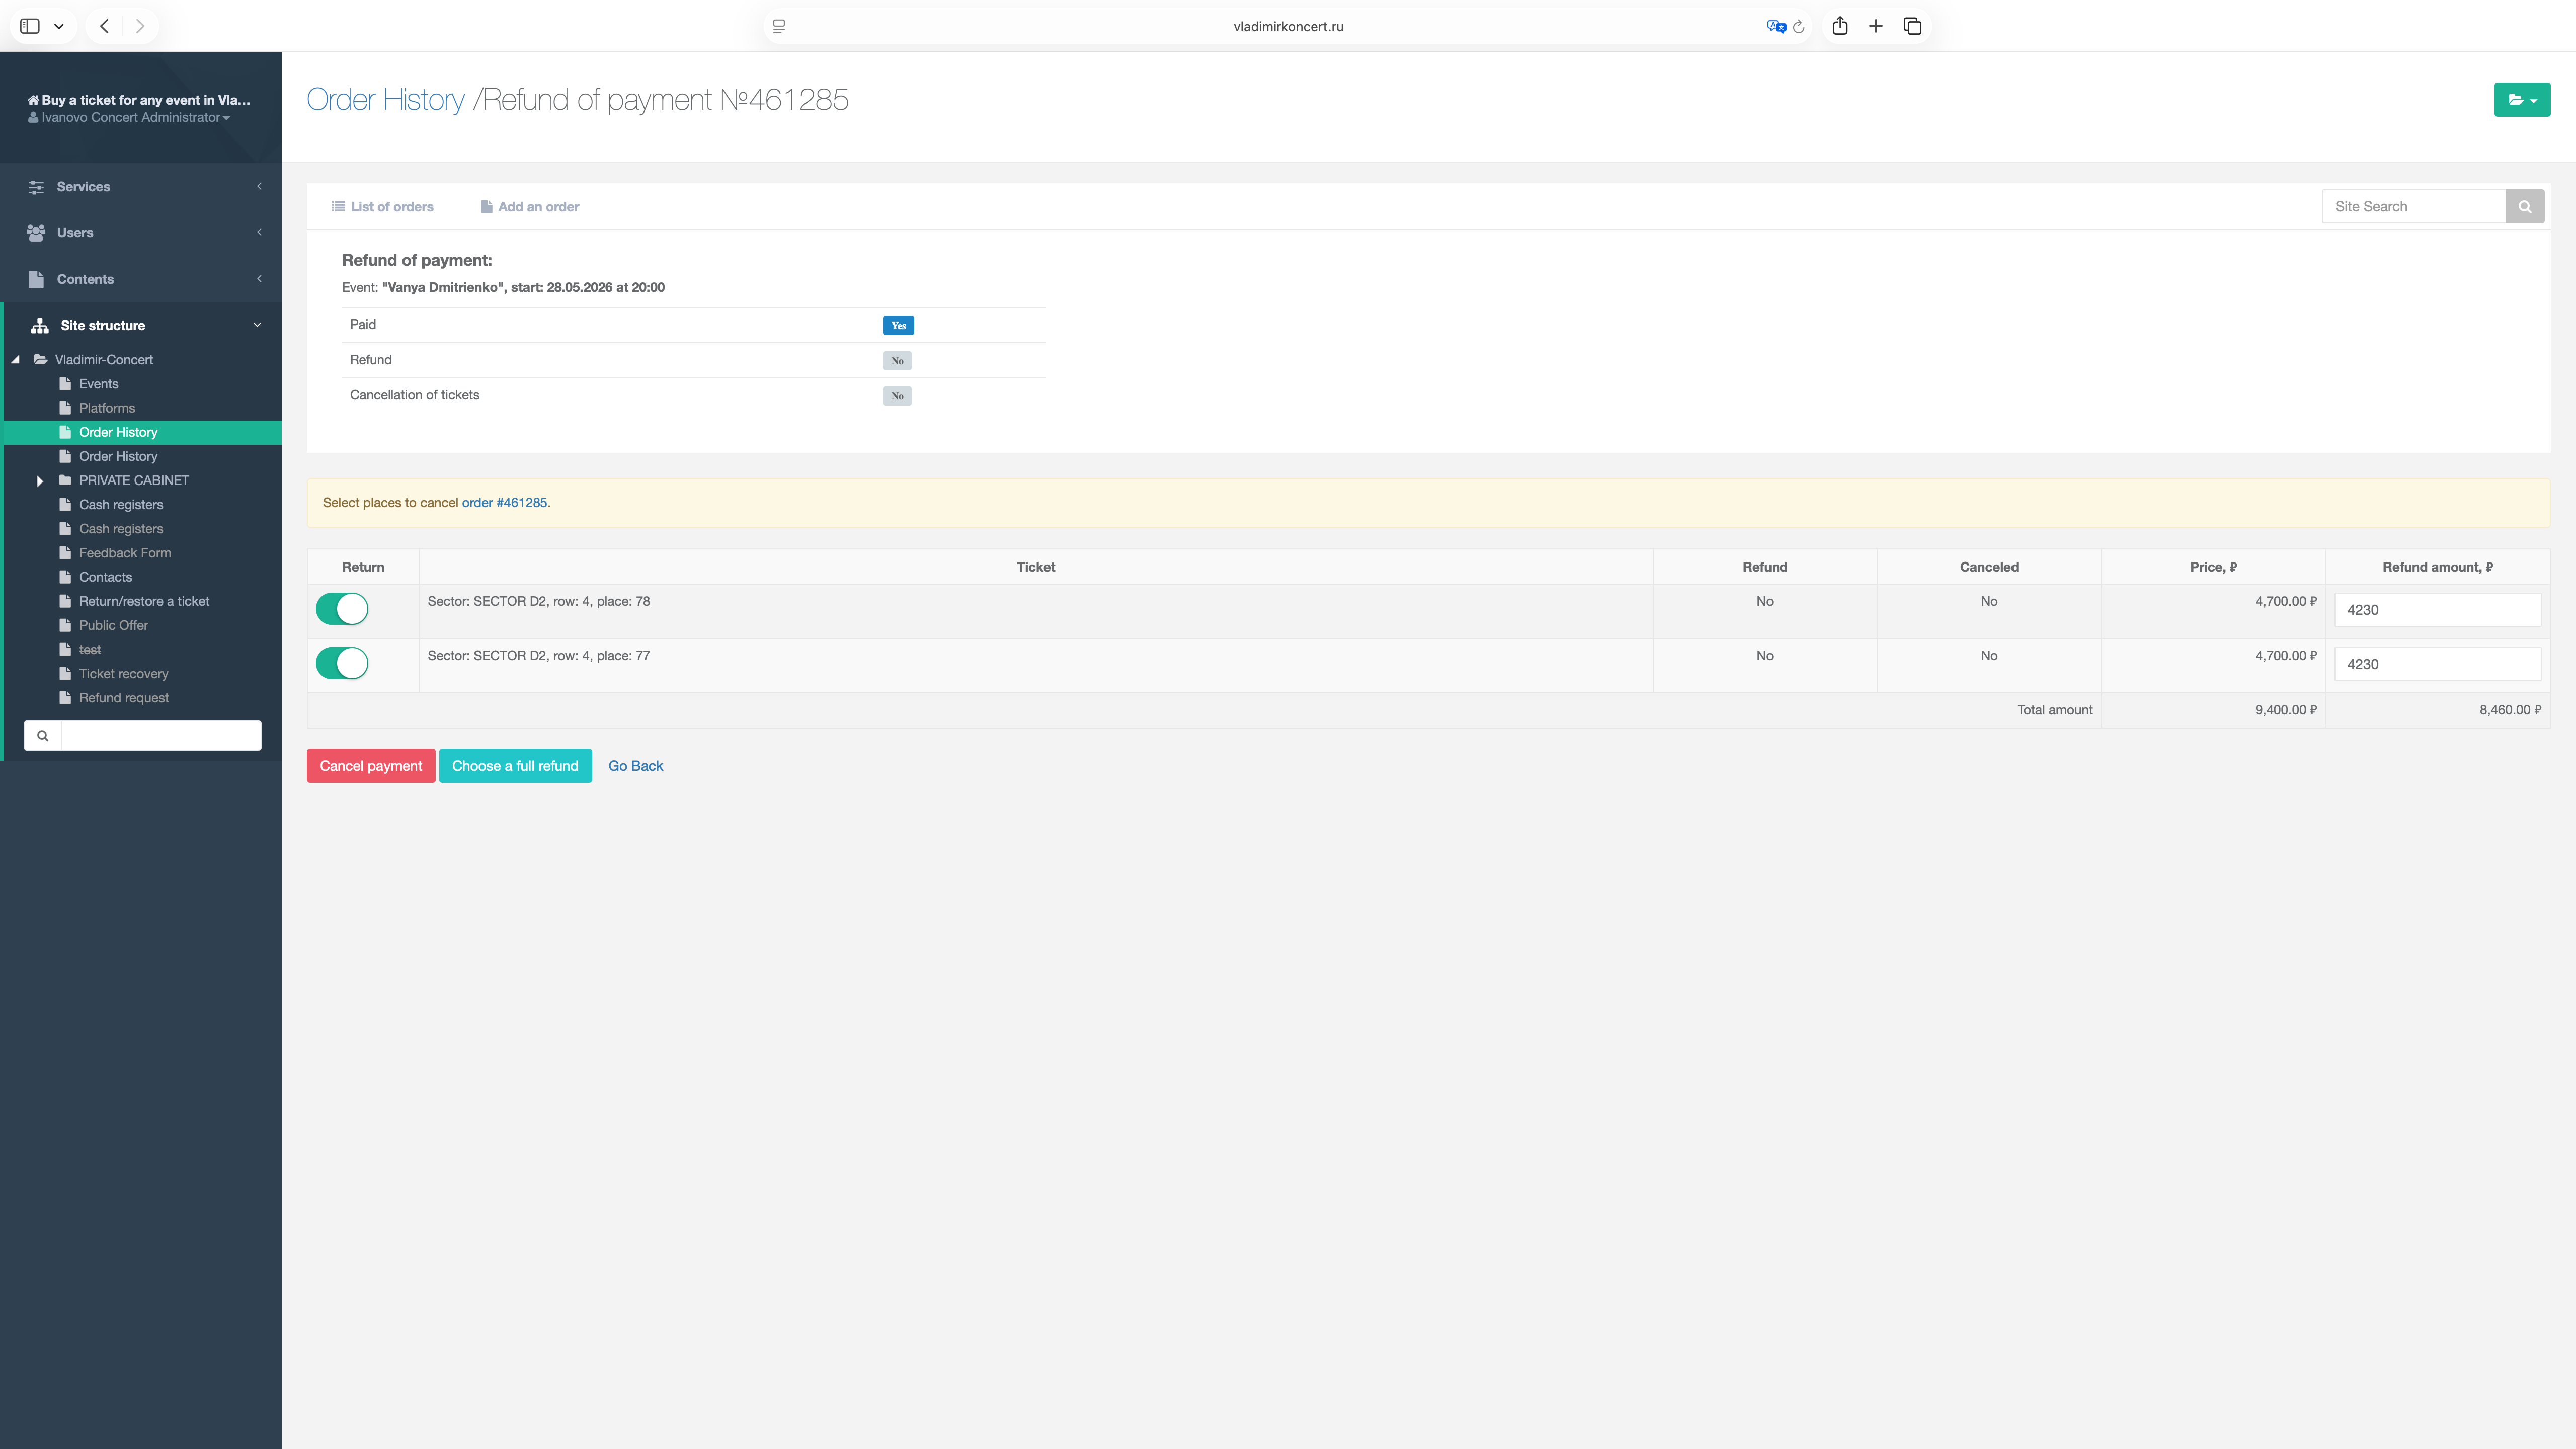Open a new browser tab with plus icon
2576x1449 pixels.
click(1875, 26)
